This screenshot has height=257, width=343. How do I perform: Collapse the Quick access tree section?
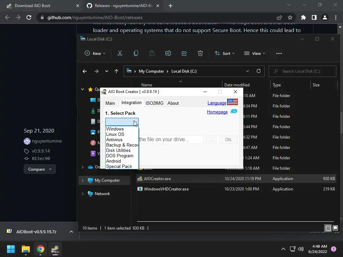point(83,89)
